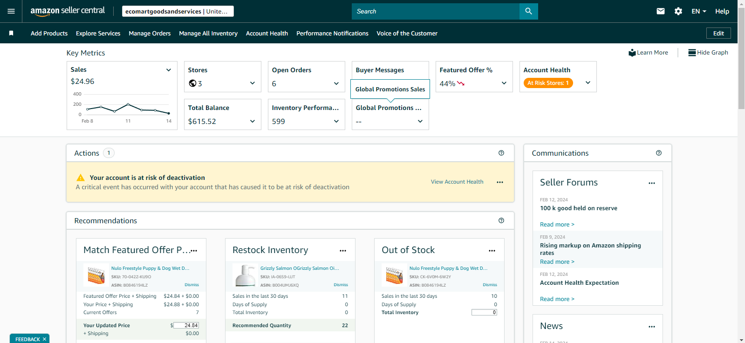Screen dimensions: 745x343
Task: Open the EN language dropdown
Action: coord(699,11)
